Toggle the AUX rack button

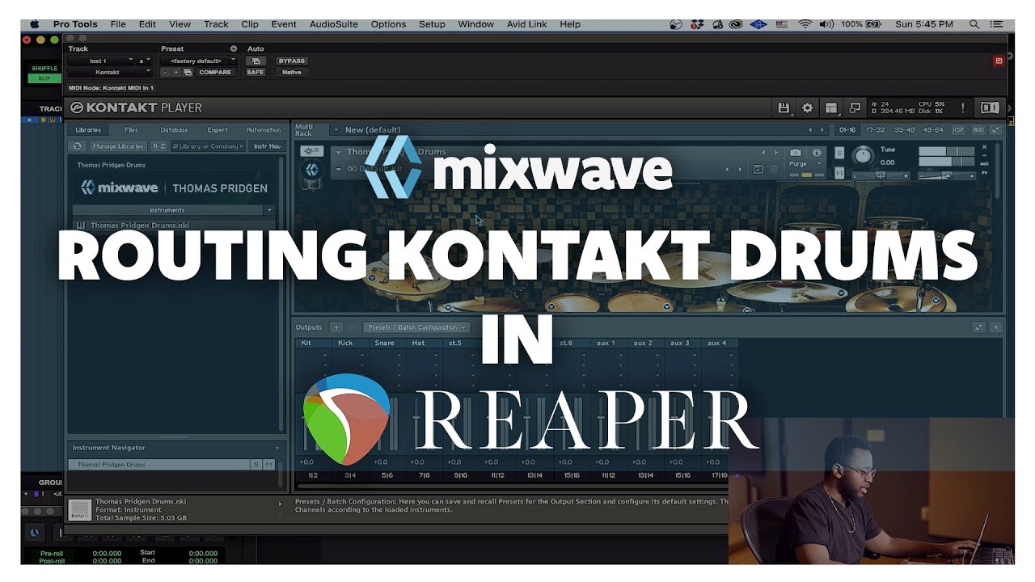tap(978, 129)
